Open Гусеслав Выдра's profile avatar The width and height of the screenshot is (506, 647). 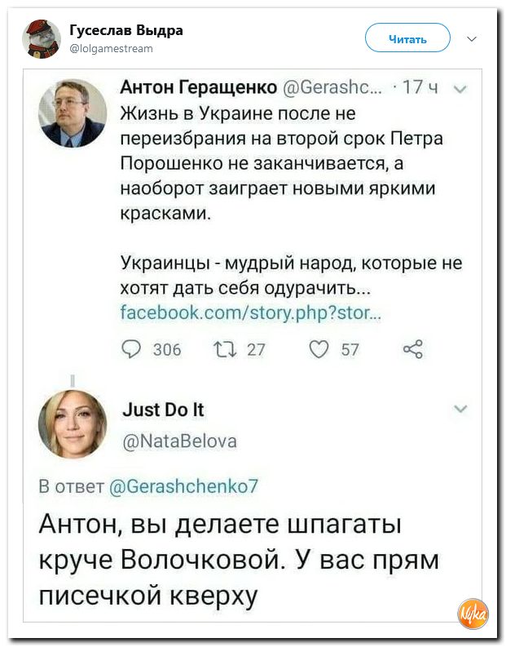coord(41,38)
